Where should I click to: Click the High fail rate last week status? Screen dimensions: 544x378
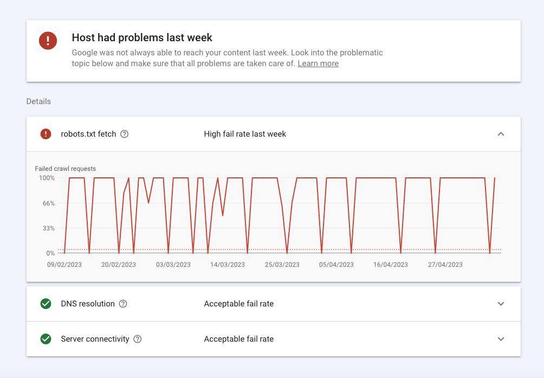245,134
